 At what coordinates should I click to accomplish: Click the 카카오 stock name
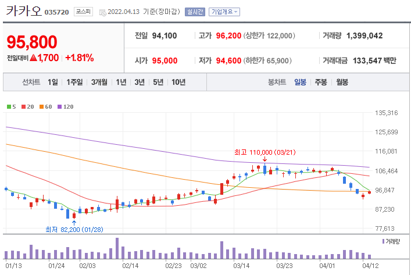24,11
